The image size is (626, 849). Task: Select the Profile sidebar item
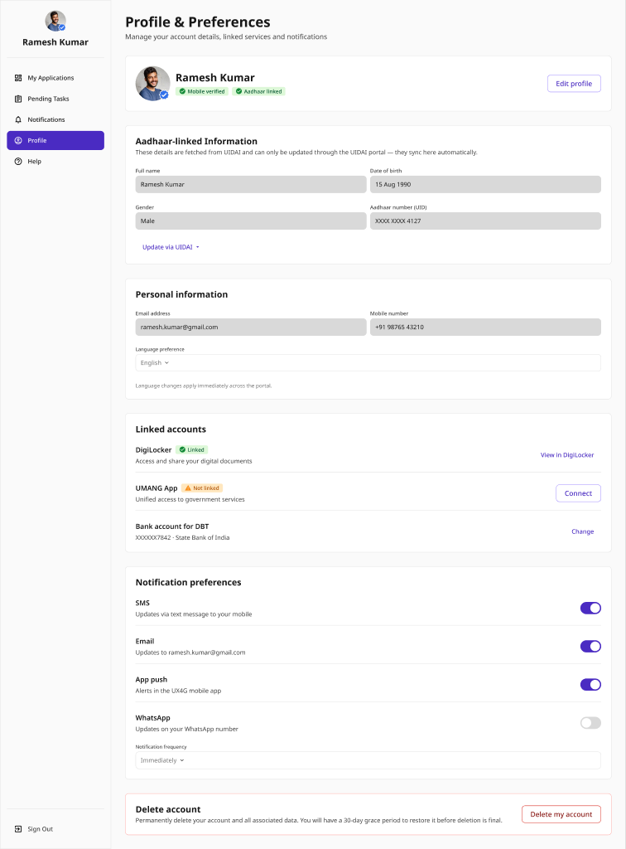[55, 140]
